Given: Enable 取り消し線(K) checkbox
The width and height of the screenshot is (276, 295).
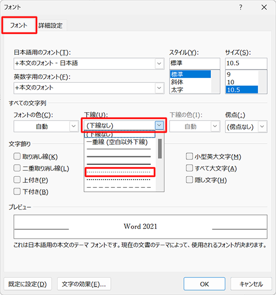Looking at the screenshot, I should coord(17,156).
